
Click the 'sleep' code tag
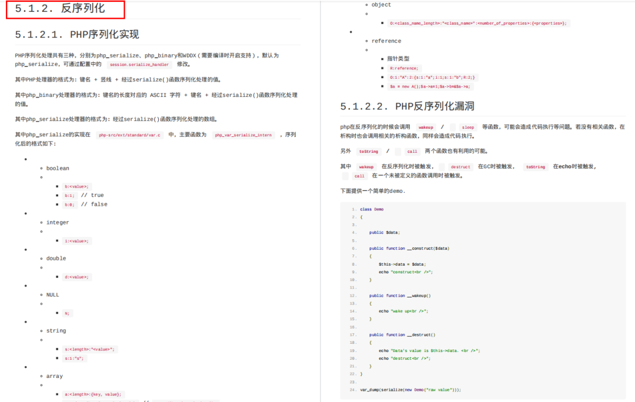tap(468, 128)
